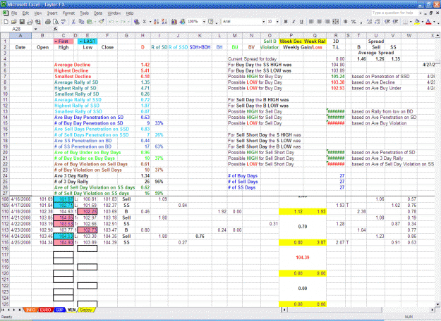Open the Tools menu
This screenshot has width=441, height=321.
(x=84, y=13)
